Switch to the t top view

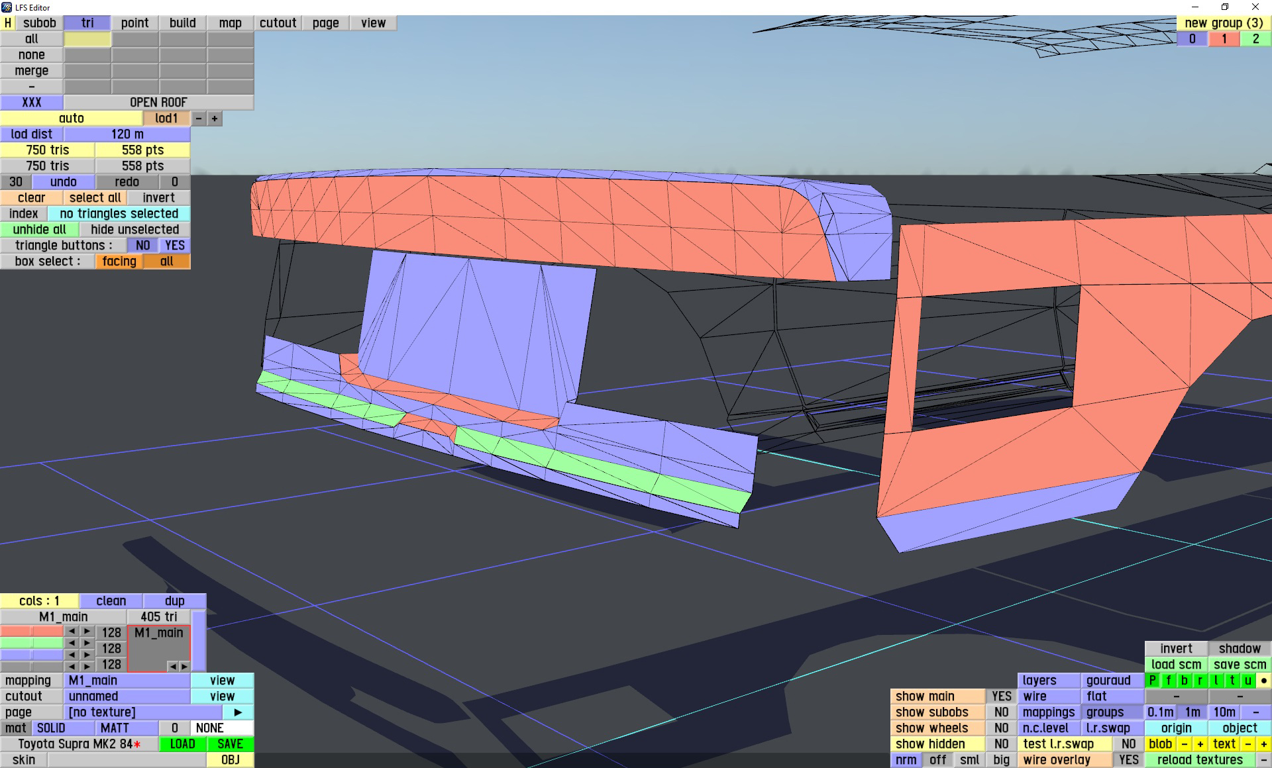pos(1232,680)
